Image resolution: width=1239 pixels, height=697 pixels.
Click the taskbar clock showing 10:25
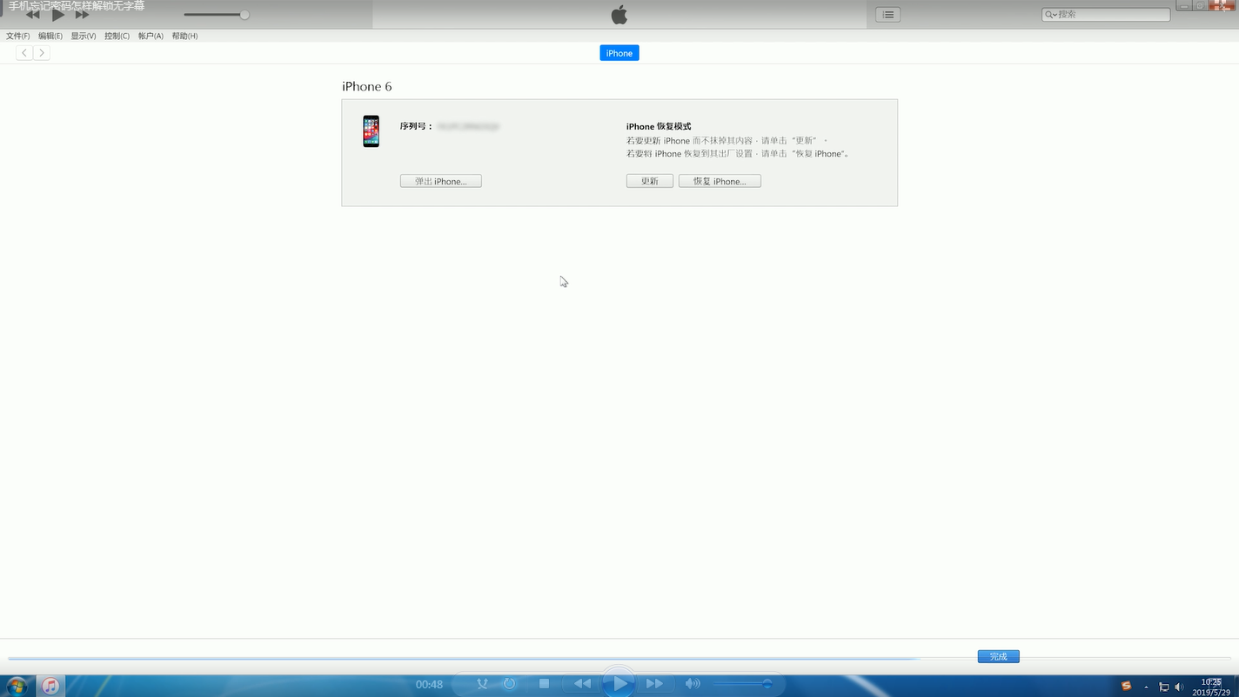[1211, 687]
